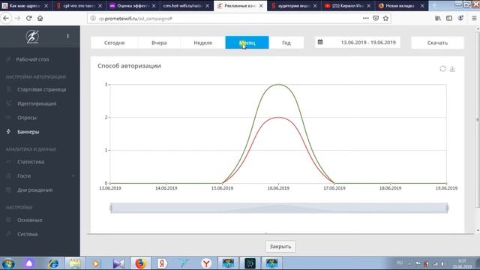Click the calendar icon in date range field
This screenshot has width=480, height=270.
[320, 42]
